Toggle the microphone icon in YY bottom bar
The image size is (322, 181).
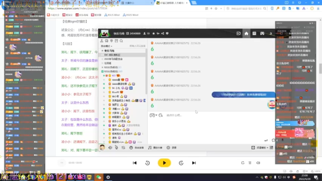click(x=116, y=148)
